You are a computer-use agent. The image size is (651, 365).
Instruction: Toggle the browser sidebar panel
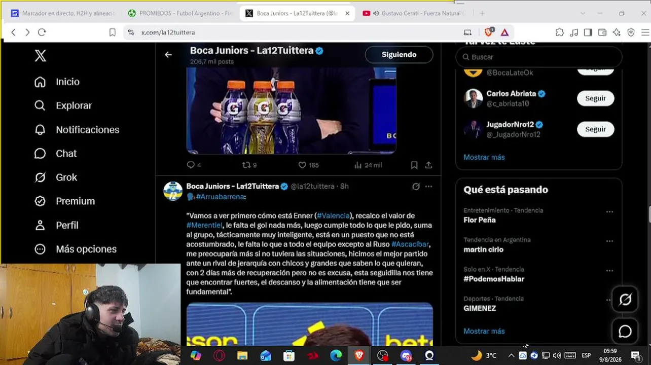[588, 32]
